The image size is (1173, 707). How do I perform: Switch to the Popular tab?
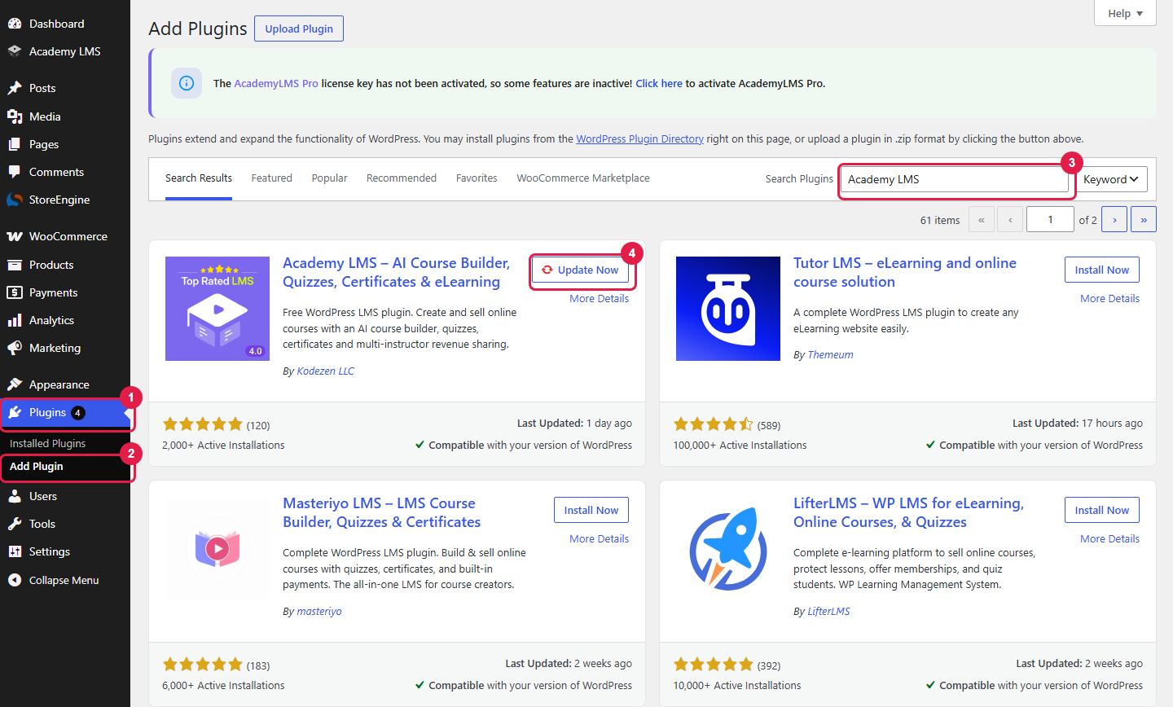(329, 178)
